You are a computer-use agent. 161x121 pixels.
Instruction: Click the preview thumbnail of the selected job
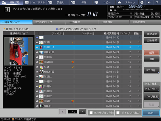pos(19,51)
